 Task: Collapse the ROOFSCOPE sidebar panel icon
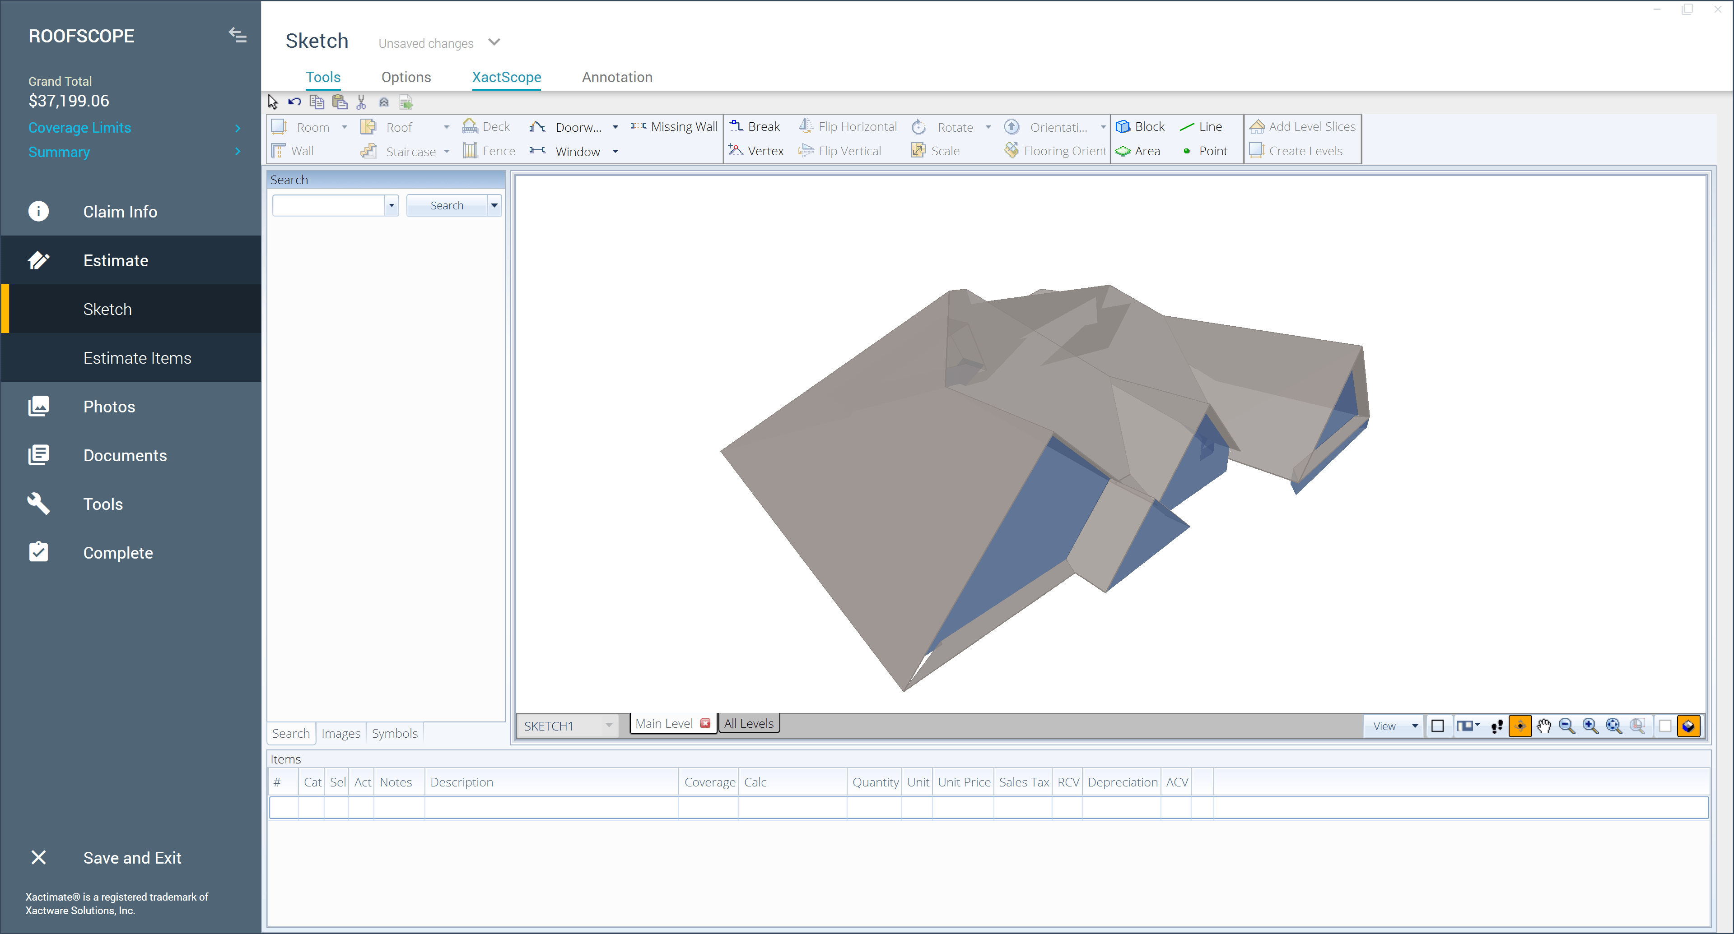[237, 35]
